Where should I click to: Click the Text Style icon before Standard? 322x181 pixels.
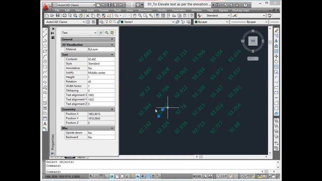[x=199, y=16]
